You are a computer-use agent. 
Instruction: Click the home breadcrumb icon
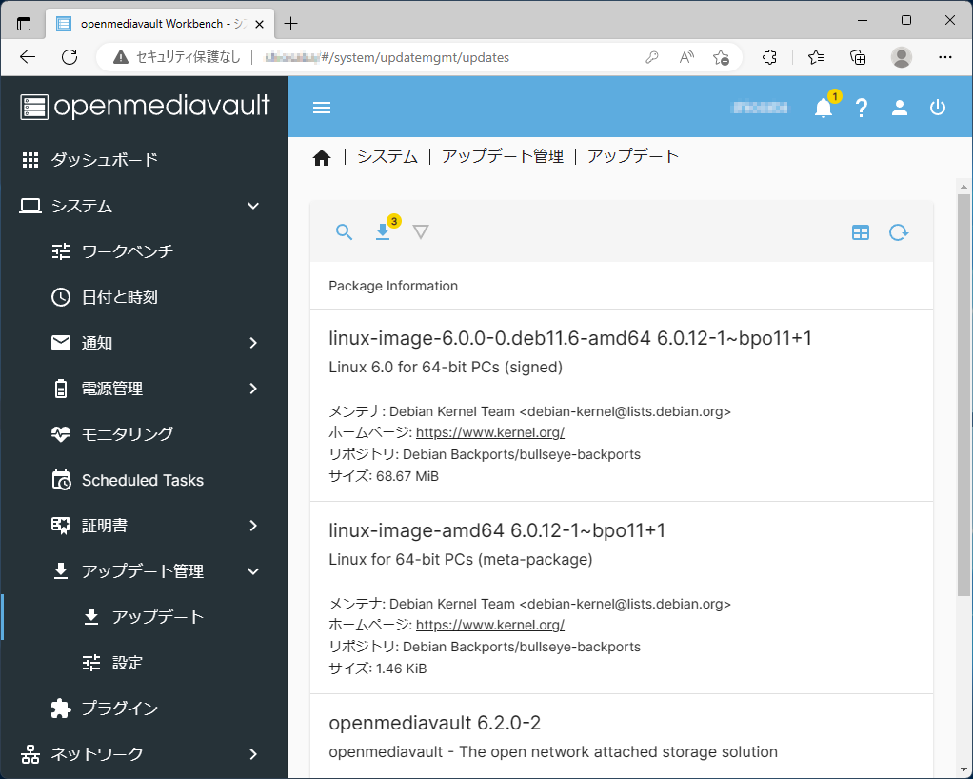pyautogui.click(x=322, y=158)
